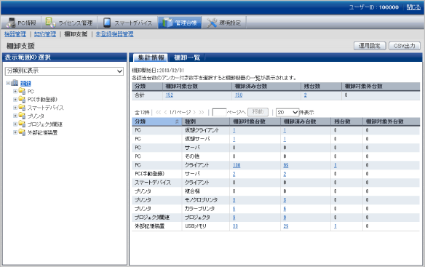Click the page number input field
425x267 pixels.
pos(219,112)
